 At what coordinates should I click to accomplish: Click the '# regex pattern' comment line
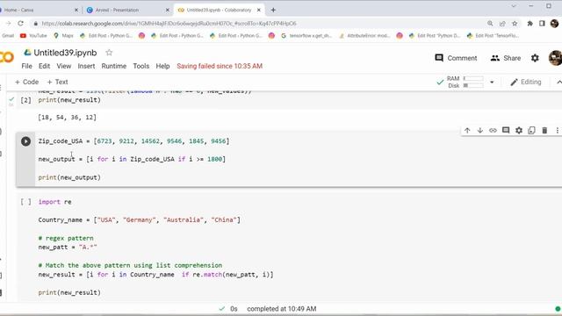66,238
